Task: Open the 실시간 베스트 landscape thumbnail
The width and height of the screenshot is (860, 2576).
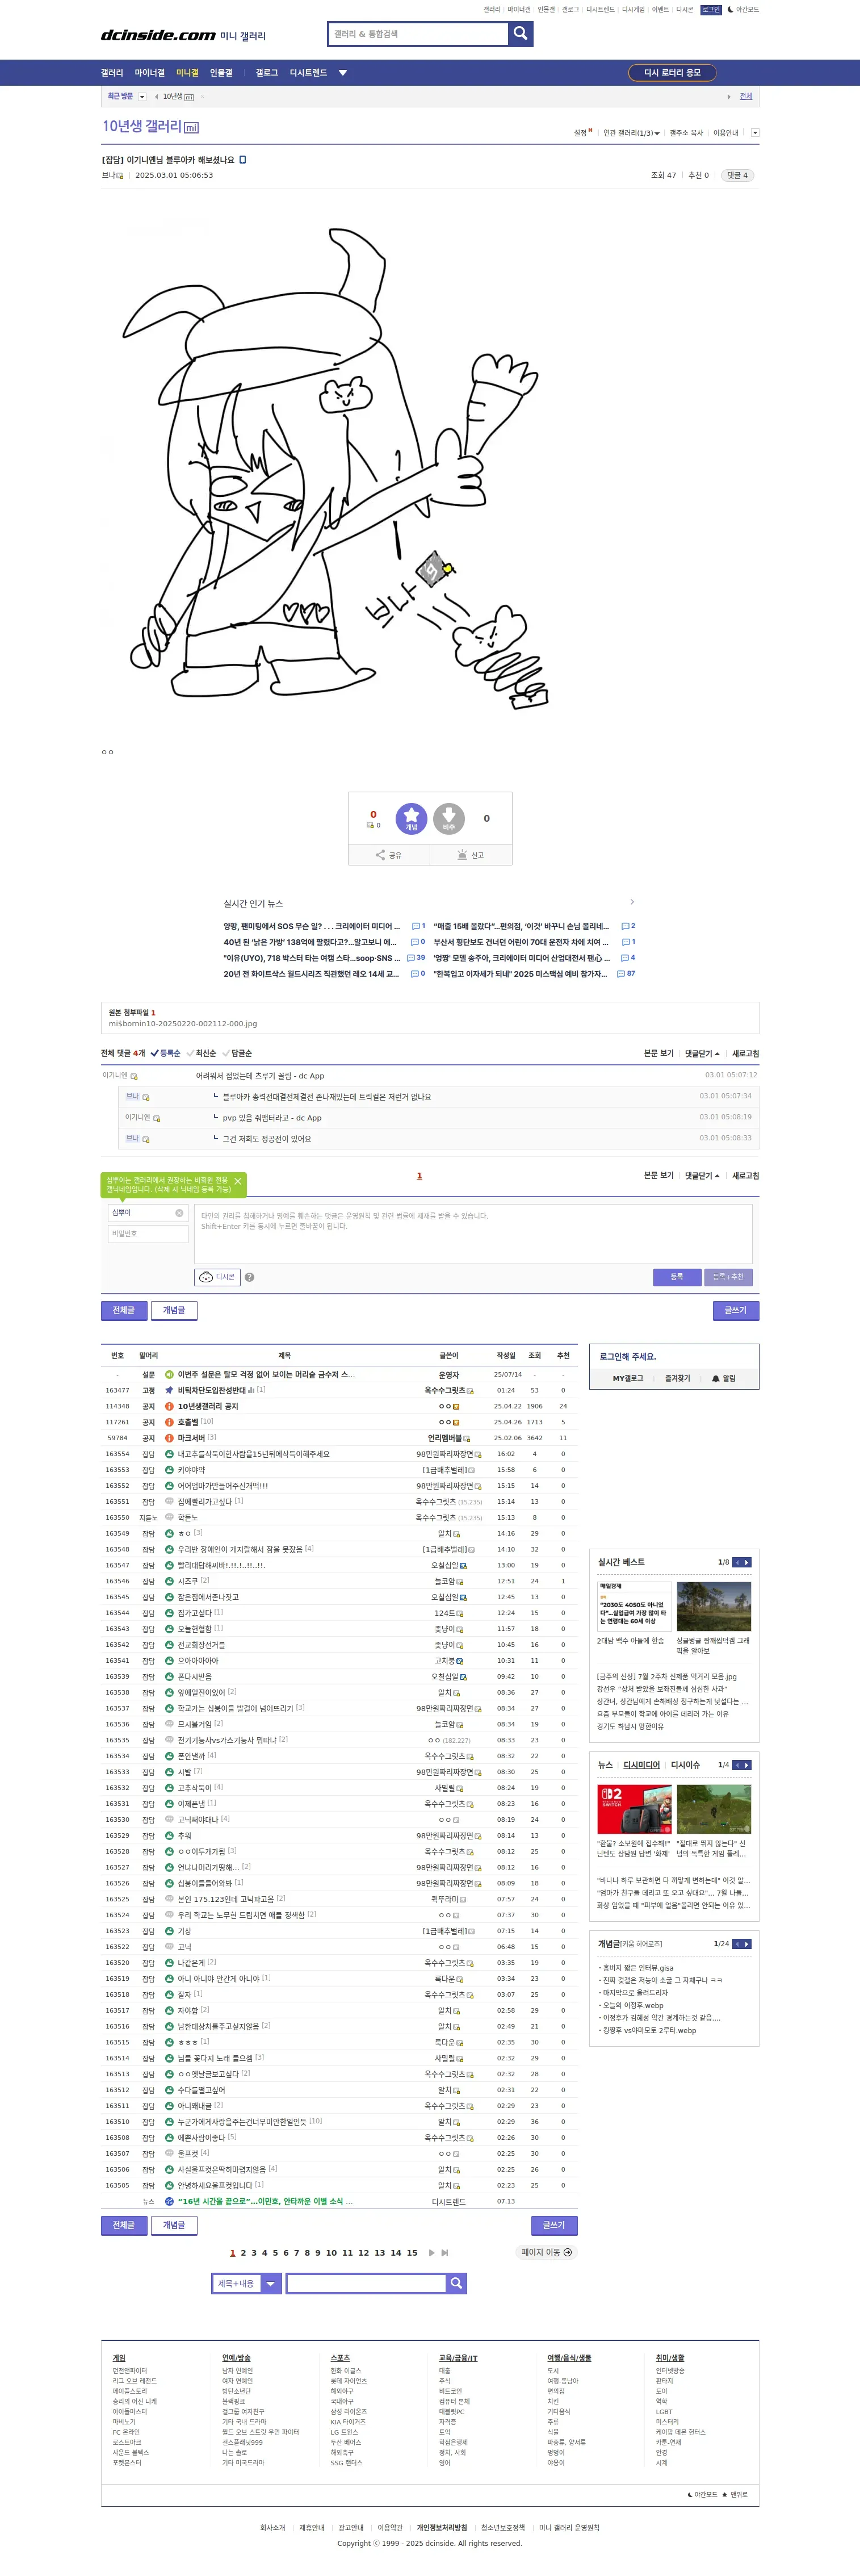Action: (x=713, y=1607)
